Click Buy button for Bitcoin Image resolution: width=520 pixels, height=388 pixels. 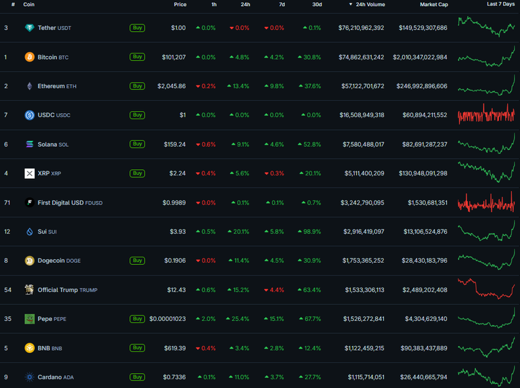pyautogui.click(x=137, y=57)
